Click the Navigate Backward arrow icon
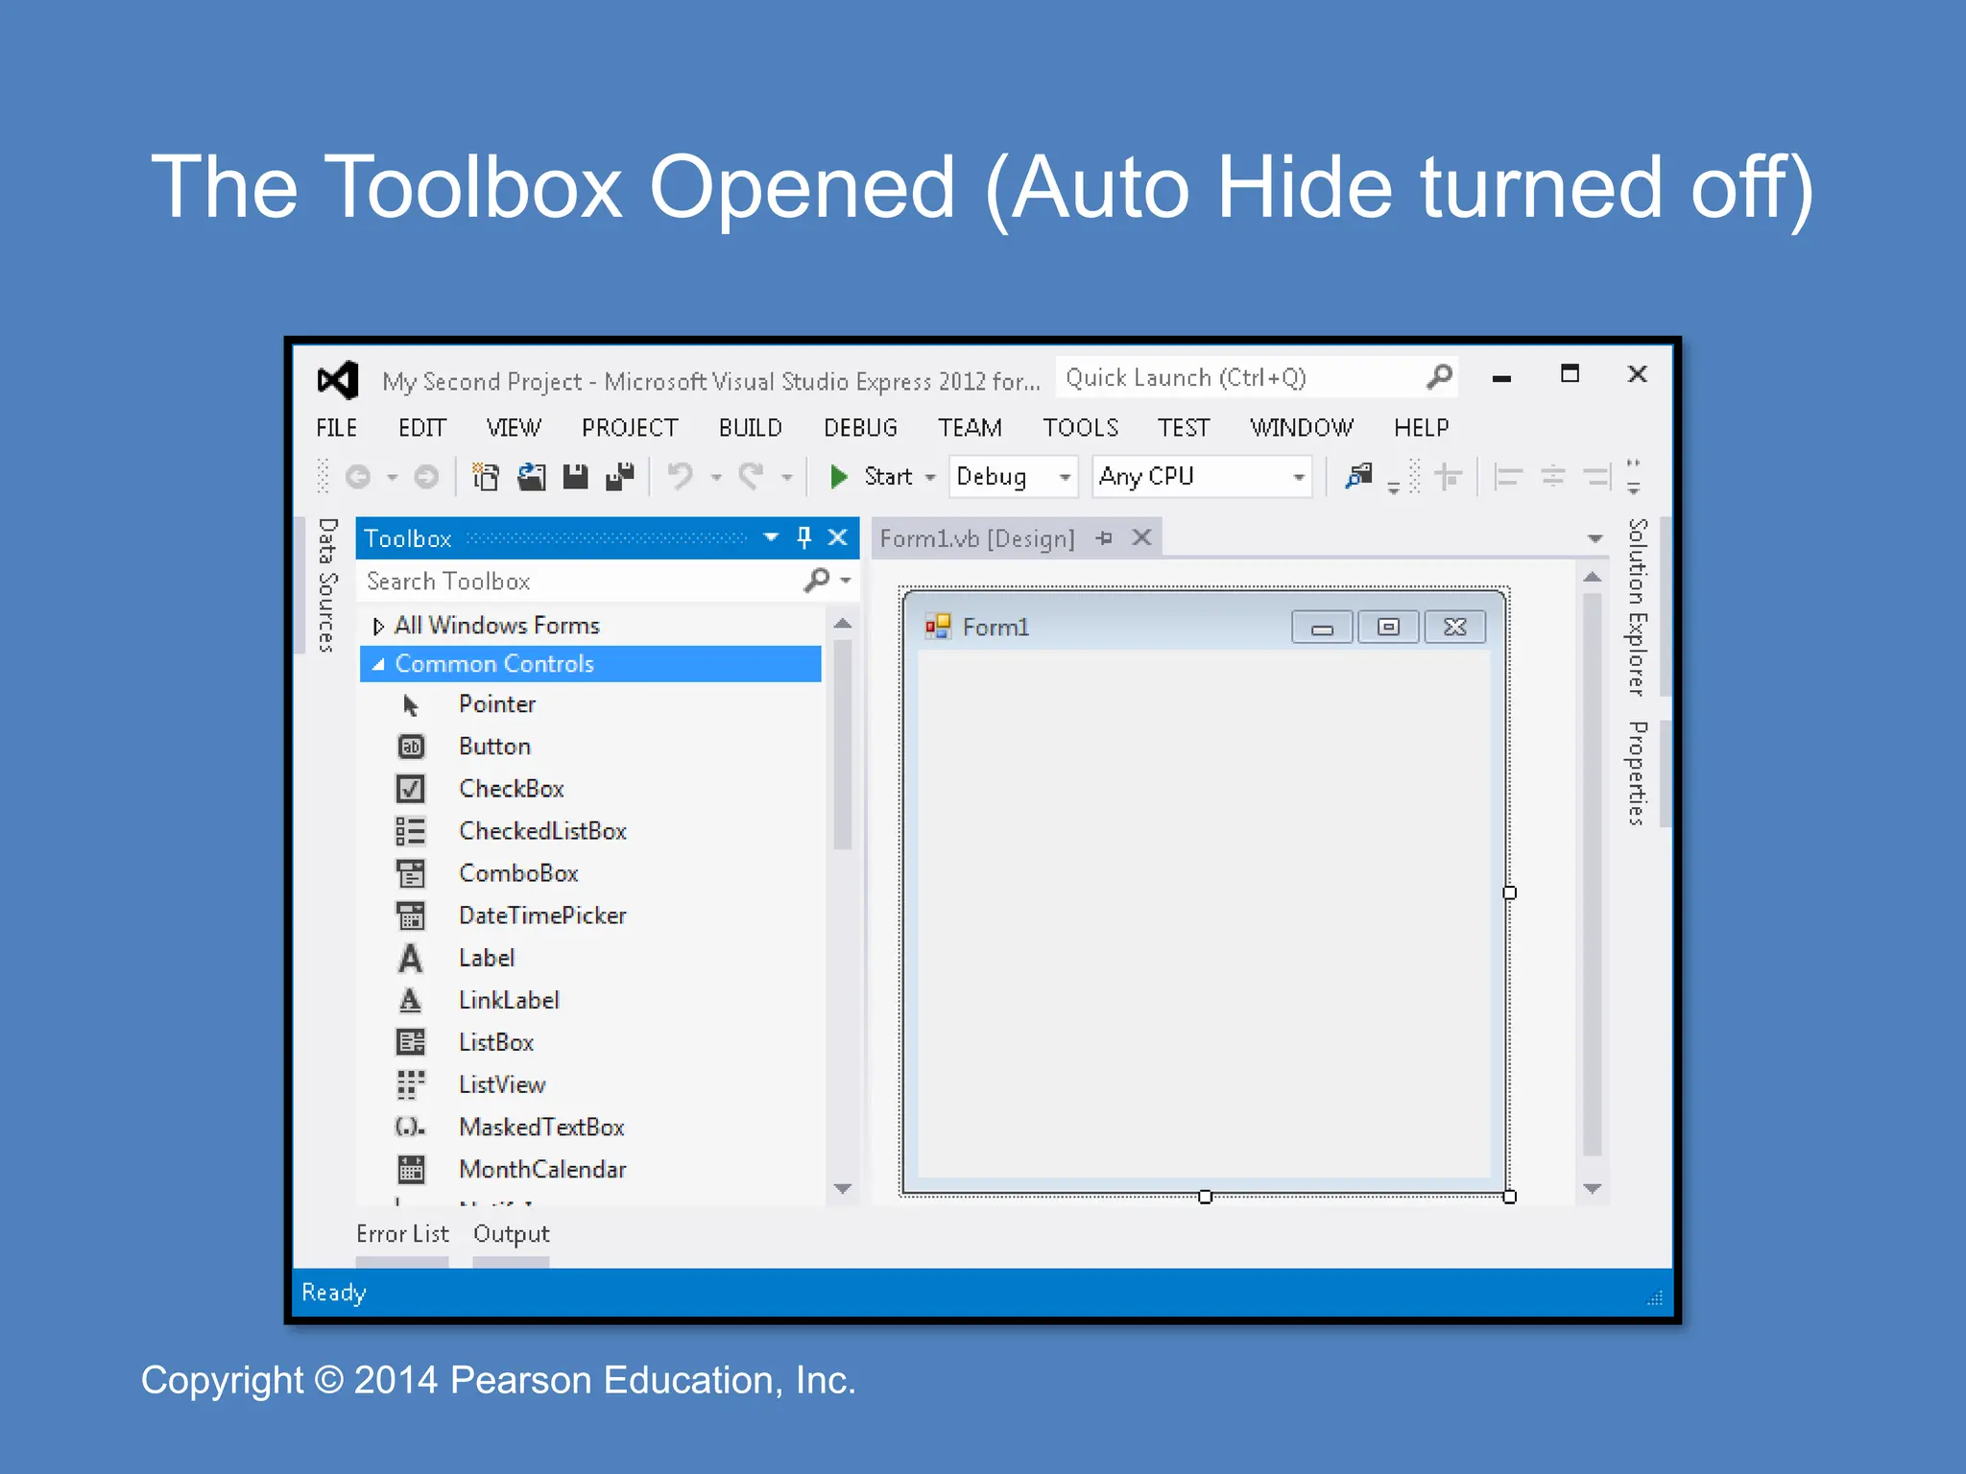1966x1474 pixels. tap(358, 477)
